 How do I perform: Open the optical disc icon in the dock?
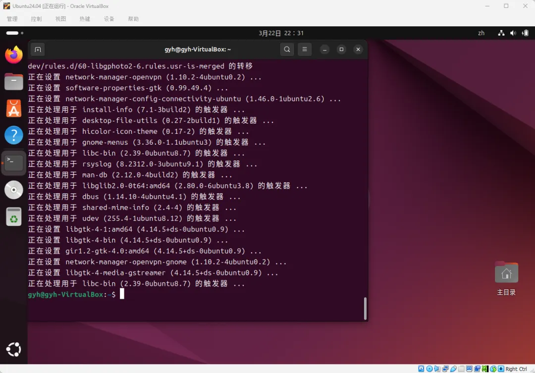[14, 190]
